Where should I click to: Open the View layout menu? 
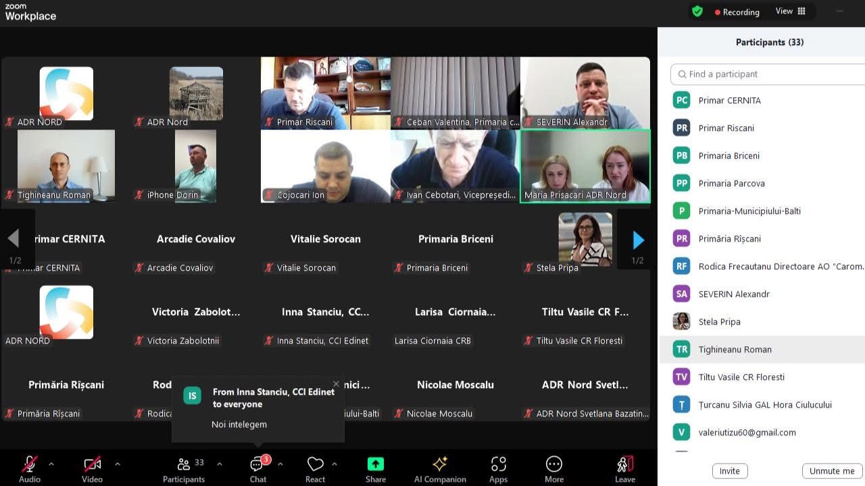[791, 11]
